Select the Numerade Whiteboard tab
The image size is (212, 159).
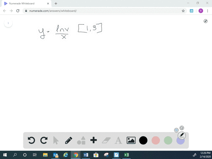point(26,4)
